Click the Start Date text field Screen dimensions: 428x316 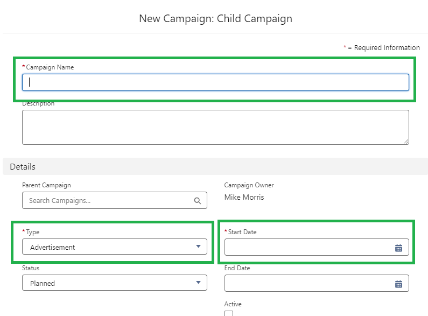coord(307,248)
